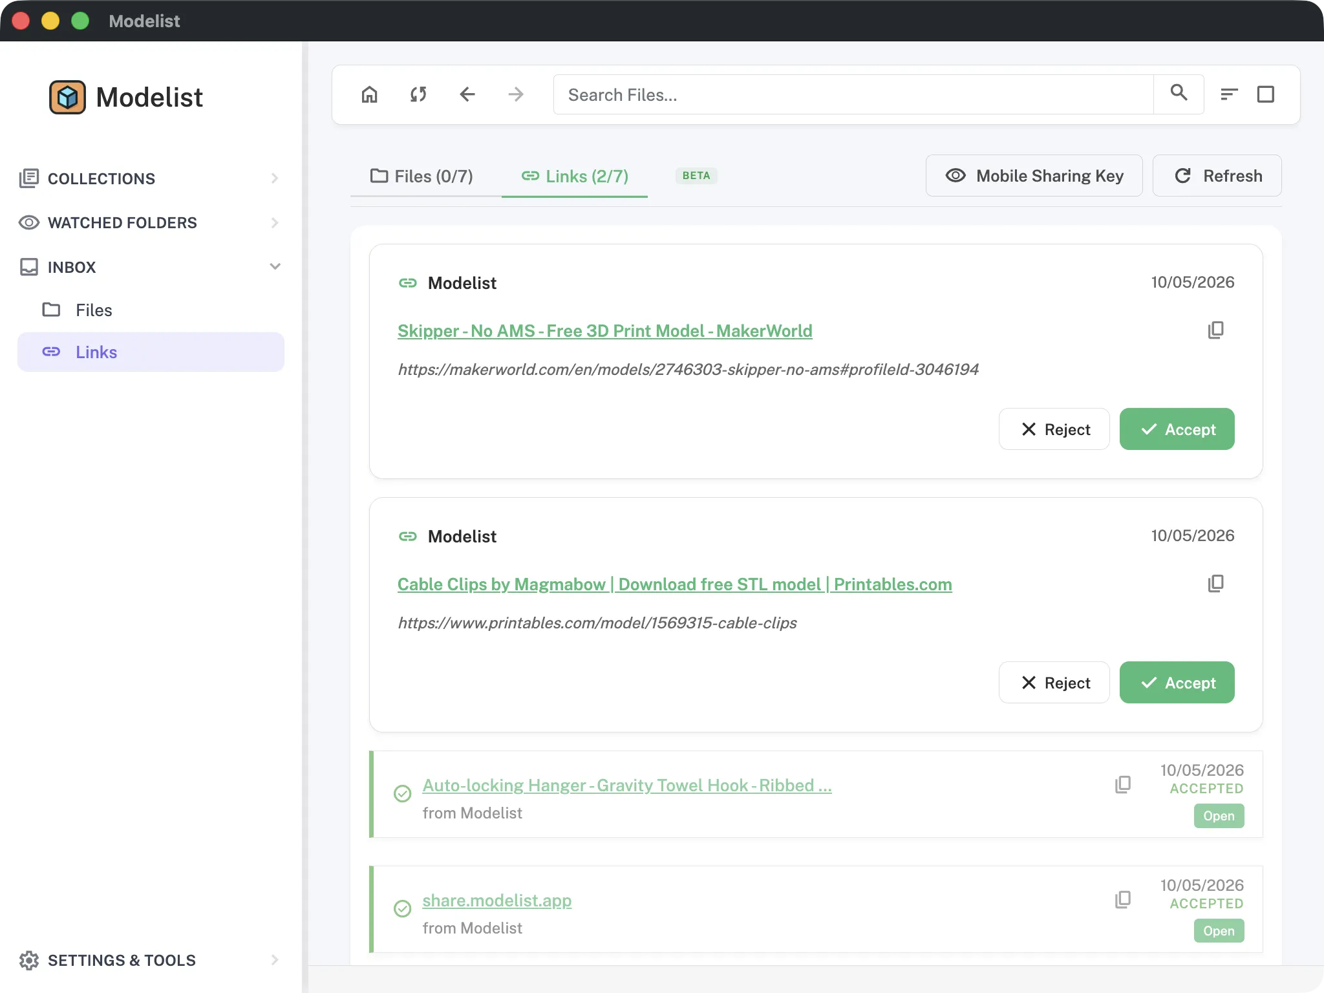
Task: Select the Links (2/7) tab
Action: point(575,176)
